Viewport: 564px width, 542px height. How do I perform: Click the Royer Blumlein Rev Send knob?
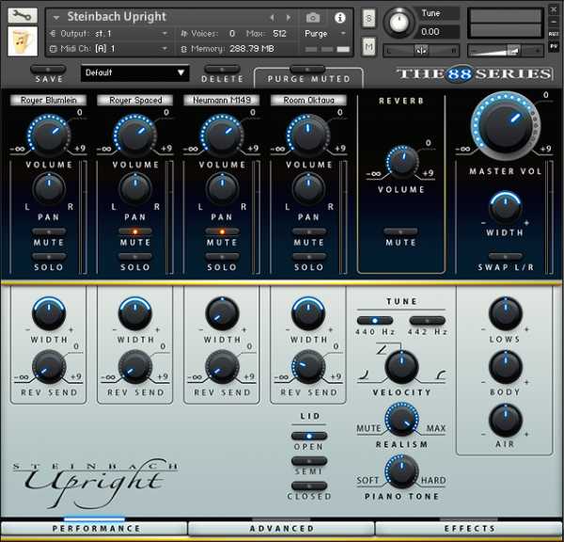49,367
